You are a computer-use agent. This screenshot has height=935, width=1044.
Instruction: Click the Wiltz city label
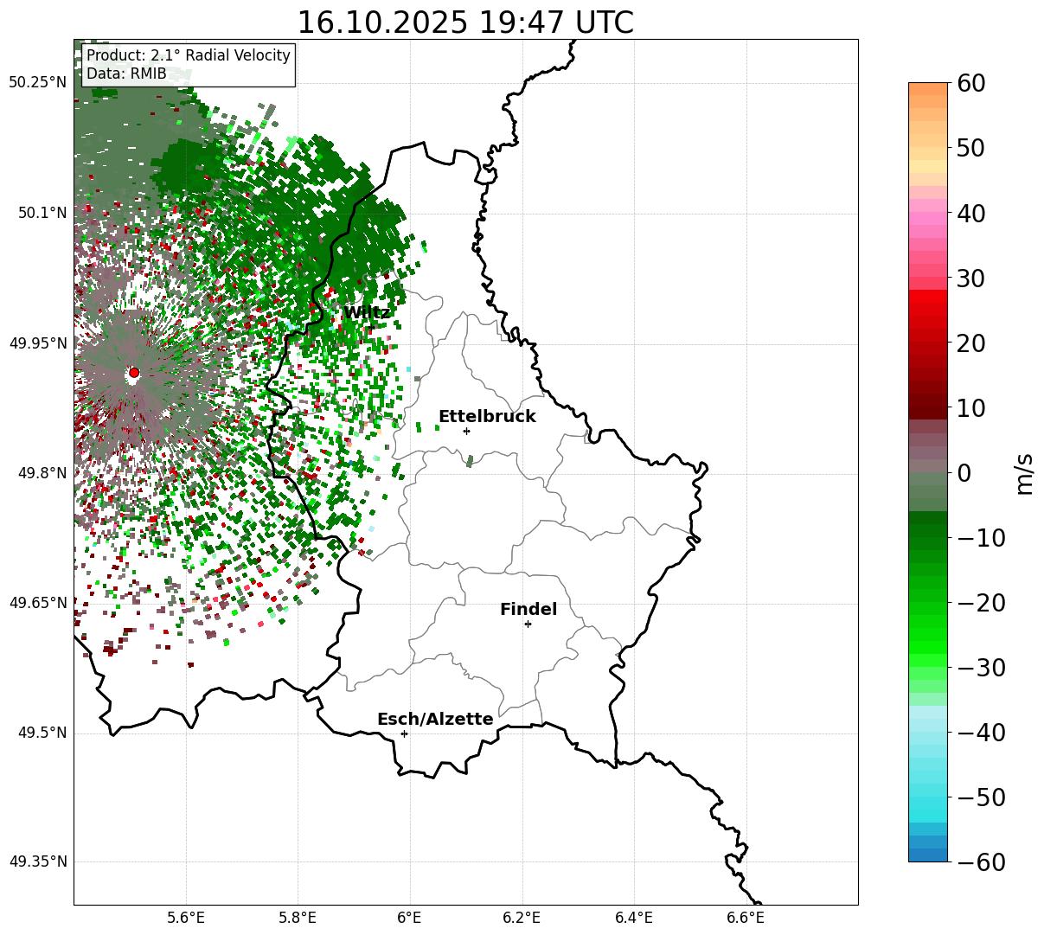pyautogui.click(x=367, y=312)
